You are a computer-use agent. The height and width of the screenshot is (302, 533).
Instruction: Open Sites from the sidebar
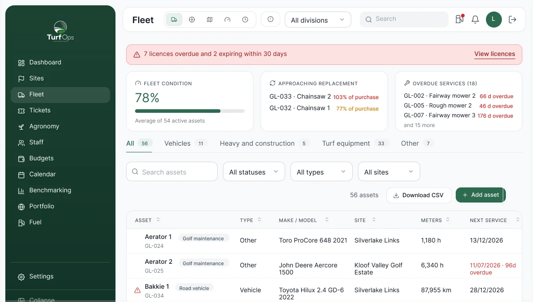60,78
